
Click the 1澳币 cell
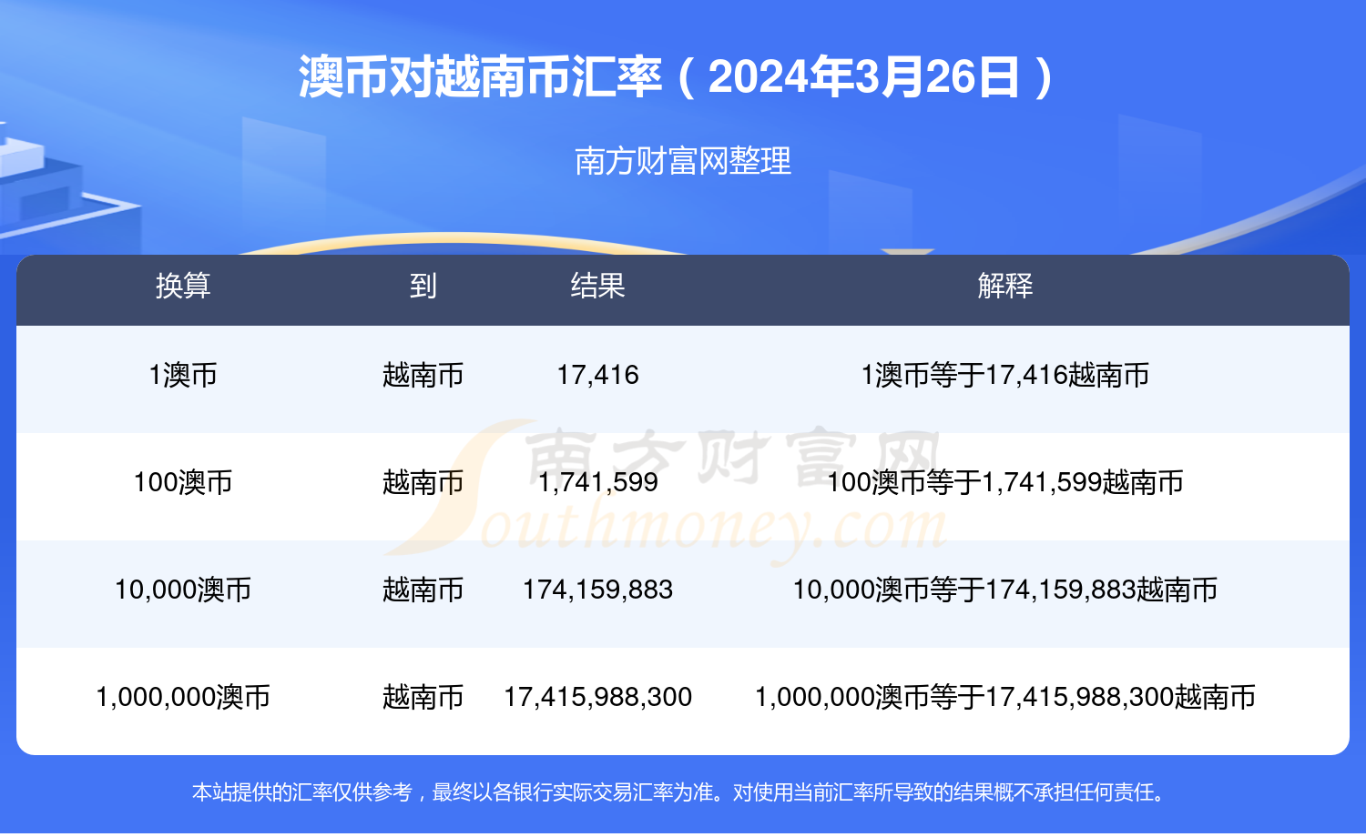coord(183,375)
